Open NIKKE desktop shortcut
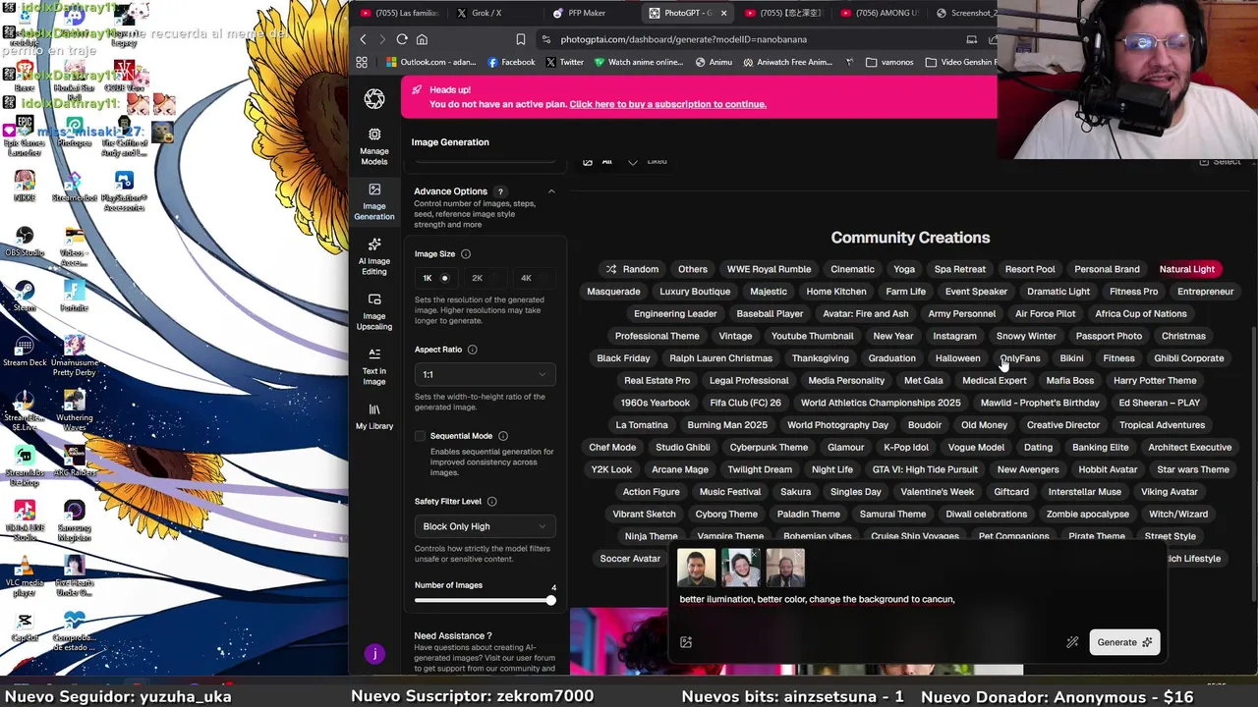This screenshot has width=1258, height=707. (x=25, y=187)
